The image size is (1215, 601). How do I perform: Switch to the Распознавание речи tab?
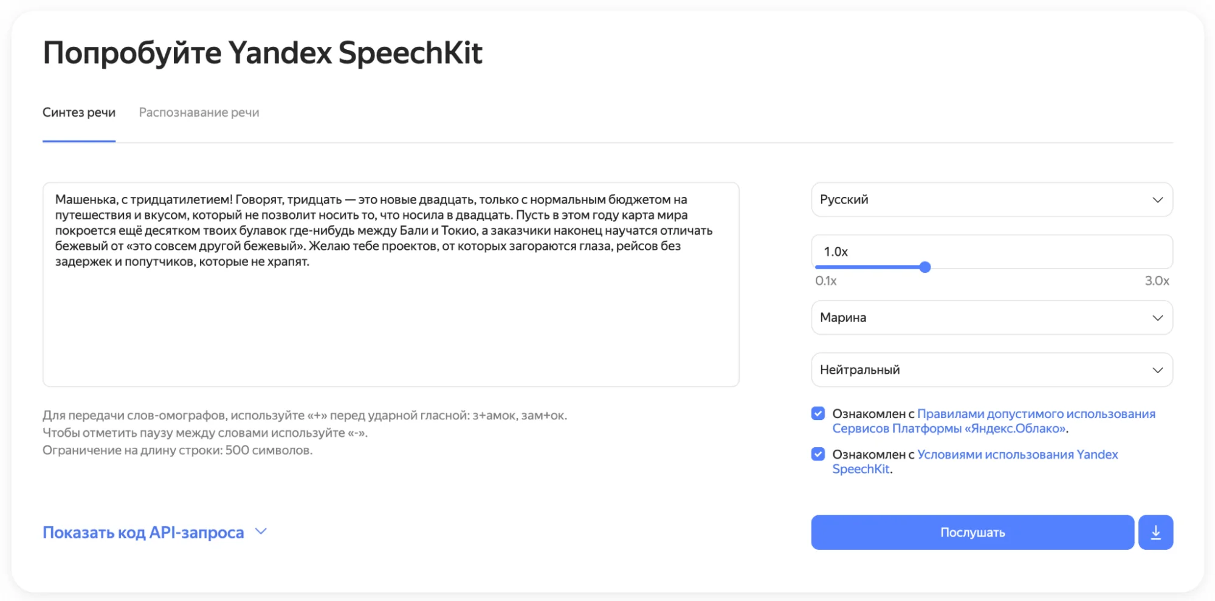[x=199, y=112]
